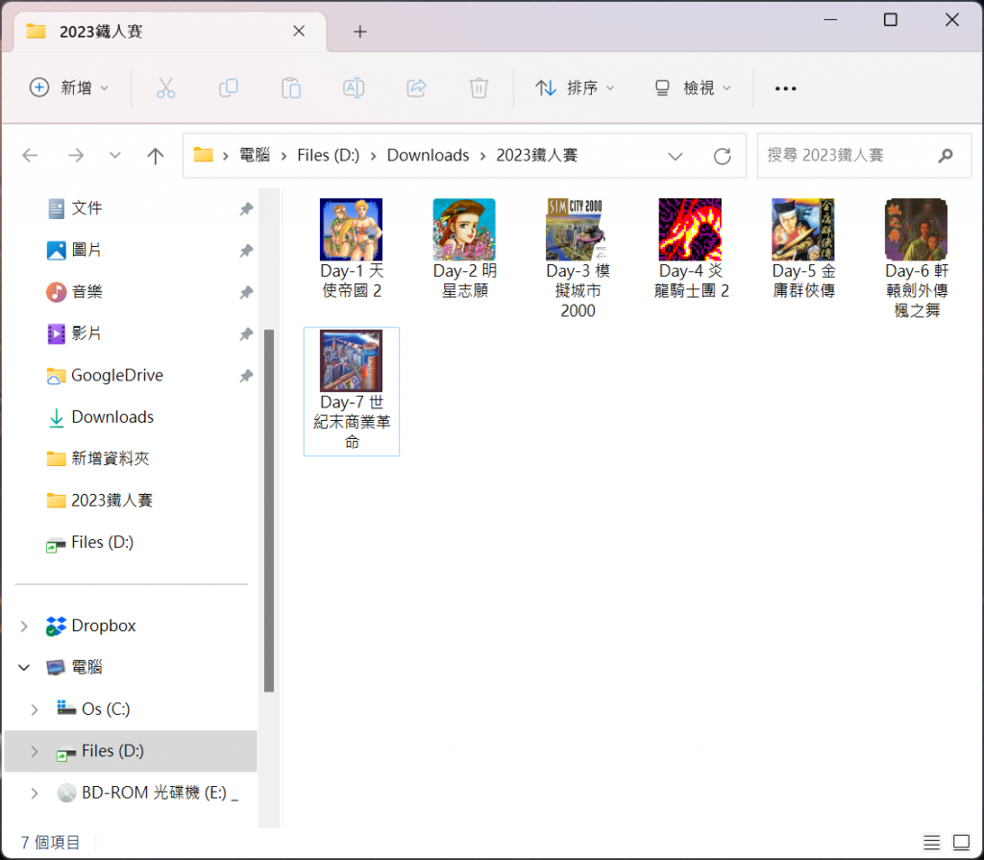Screen dimensions: 984x860
Task: Select file Day-7 世紀末商業革命
Action: 352,390
